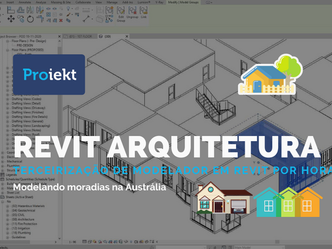332x249 pixels.
Task: Open the View ribbon tab
Action: (x=99, y=3)
